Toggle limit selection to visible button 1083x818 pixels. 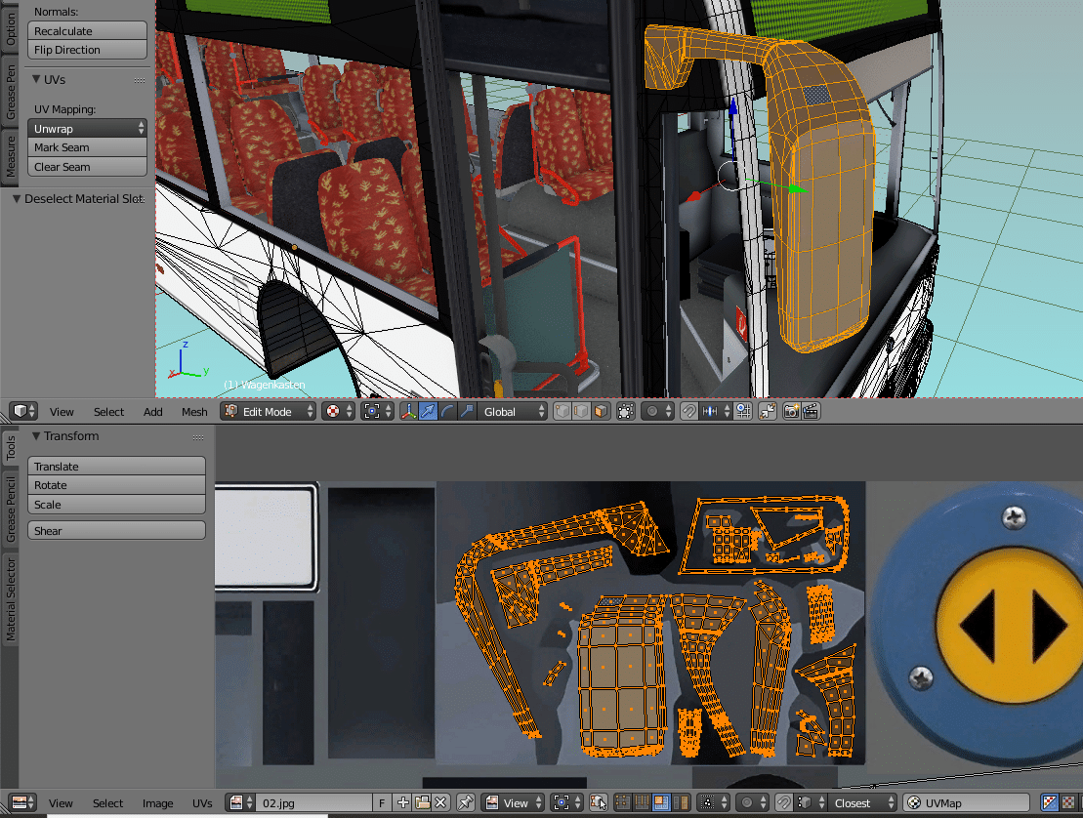[x=626, y=412]
